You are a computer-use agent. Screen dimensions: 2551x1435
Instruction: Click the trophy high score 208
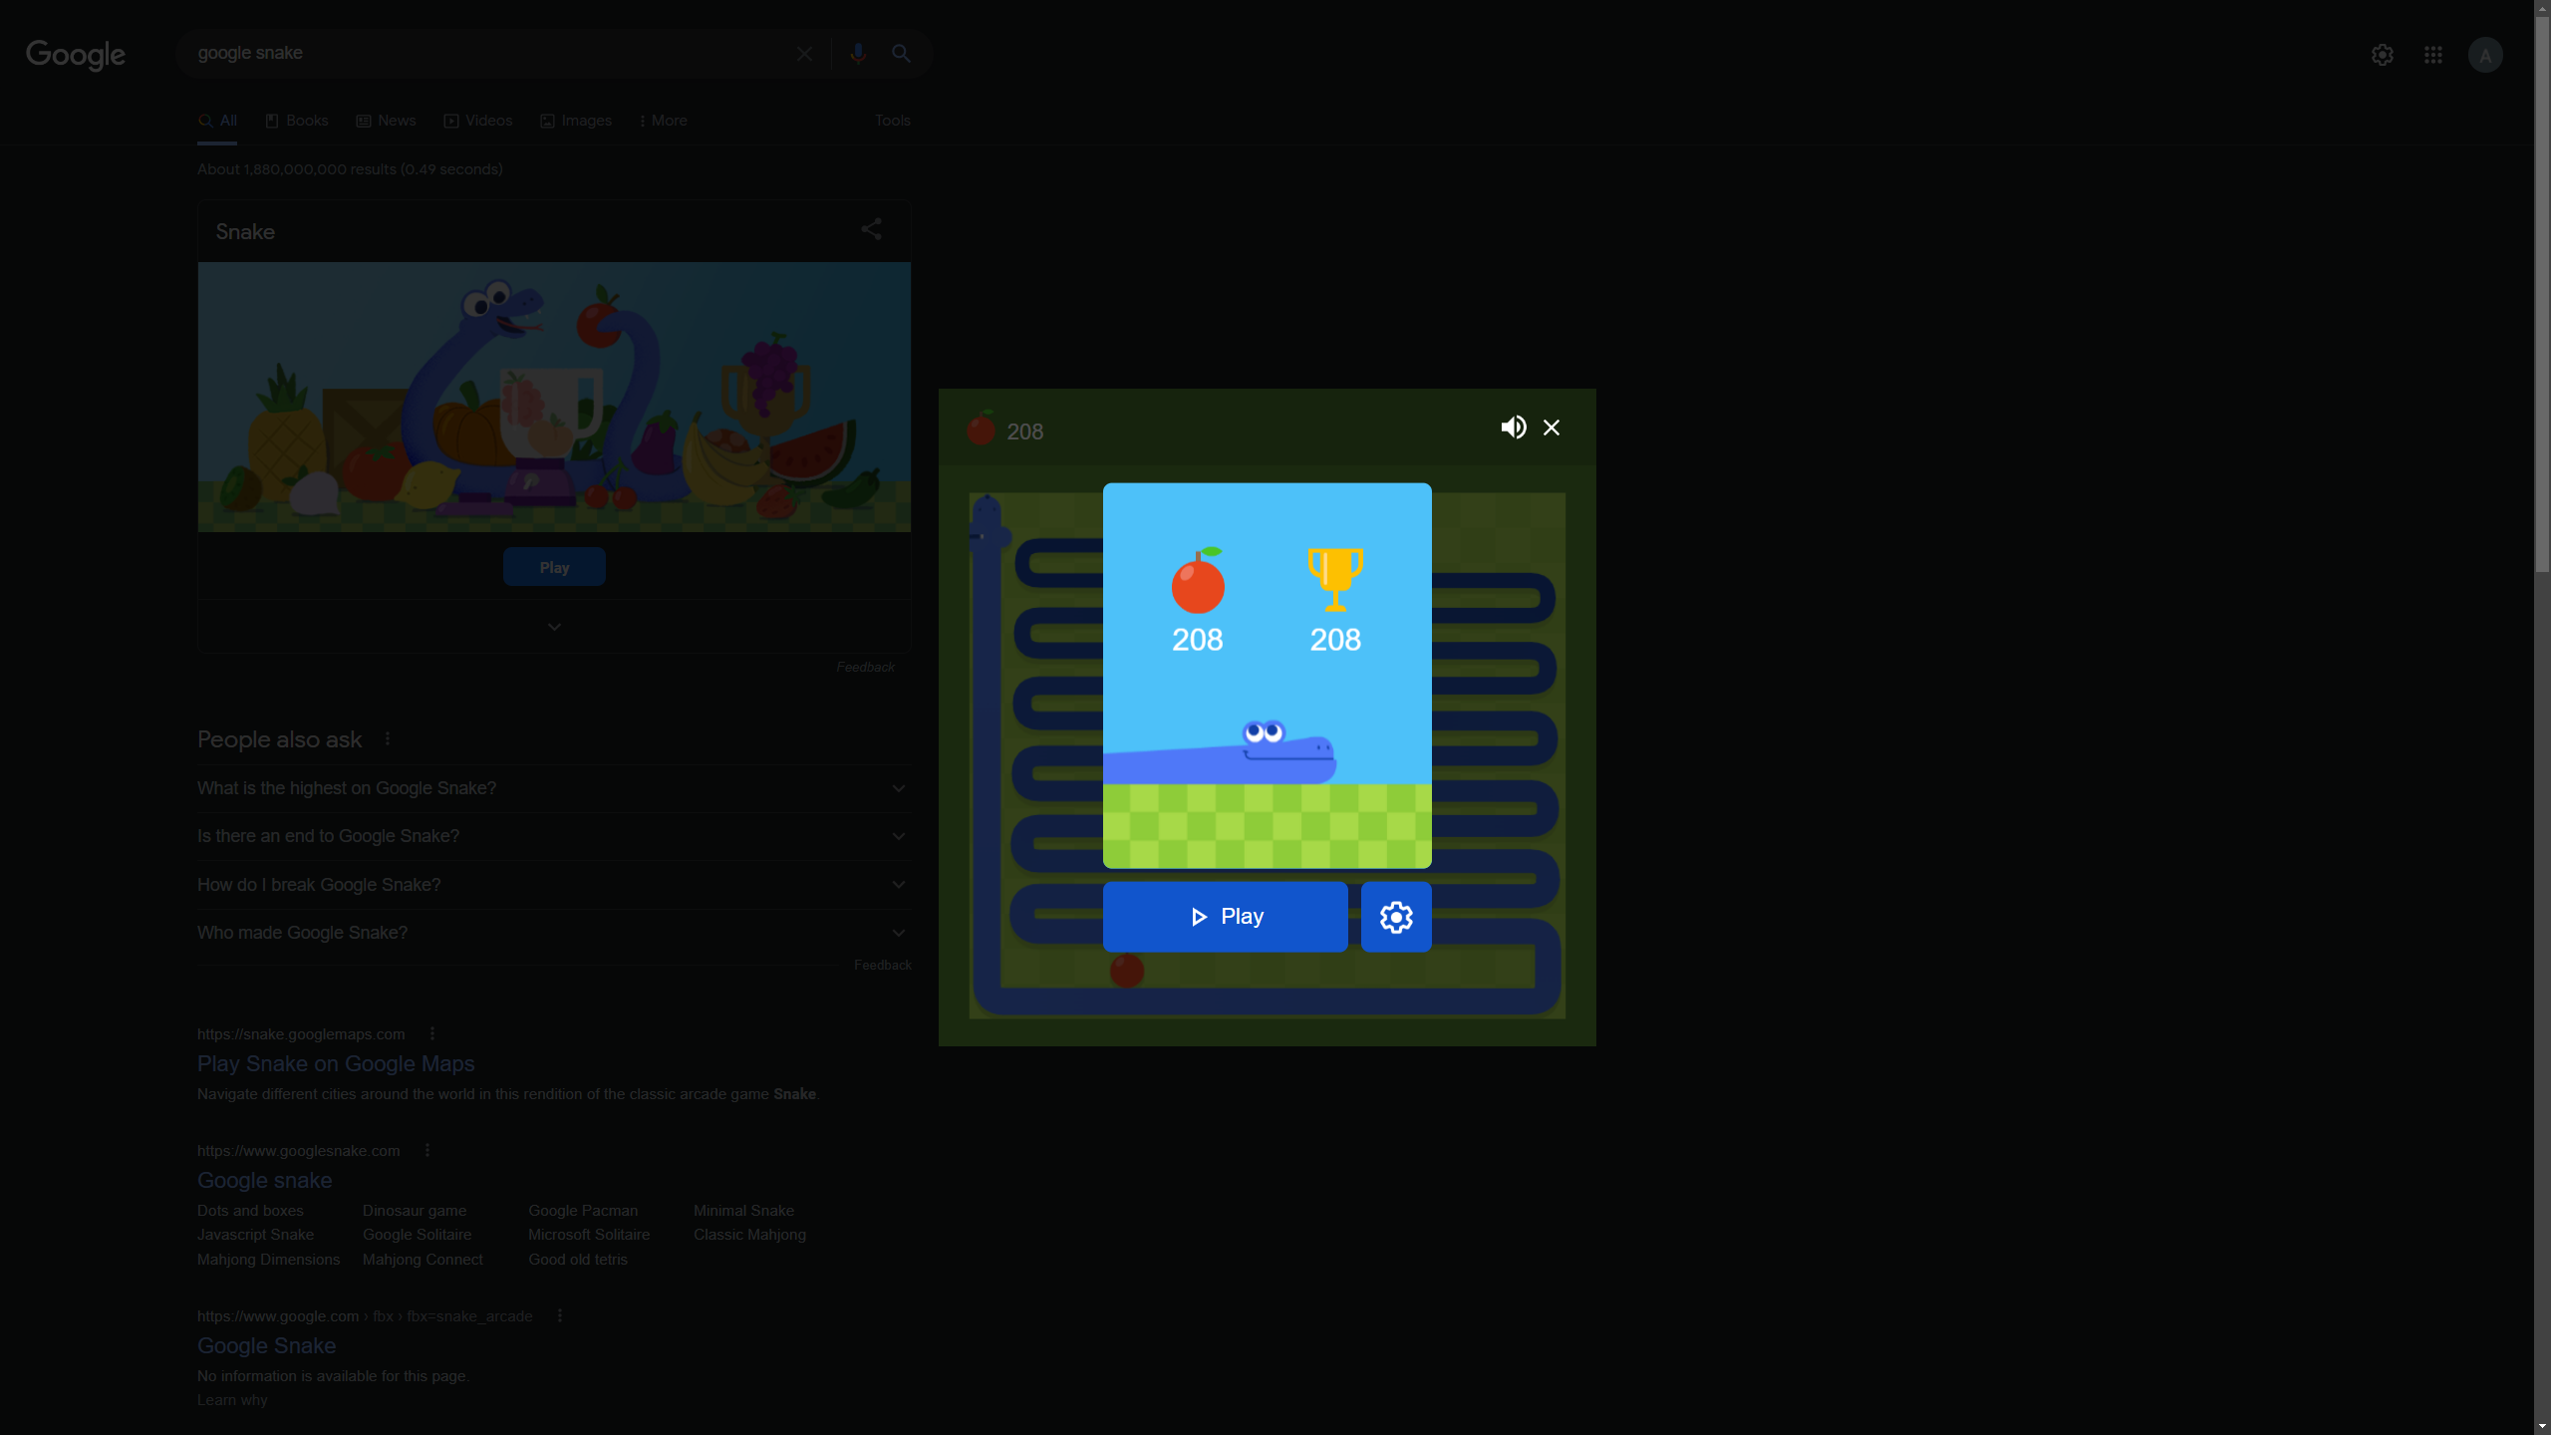(1335, 601)
